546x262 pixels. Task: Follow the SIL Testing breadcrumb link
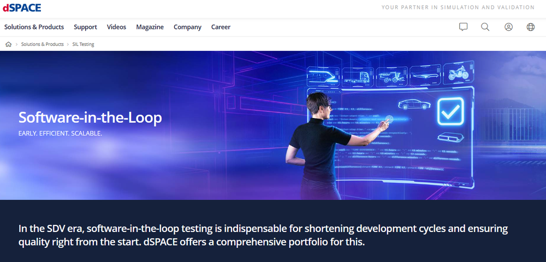83,44
